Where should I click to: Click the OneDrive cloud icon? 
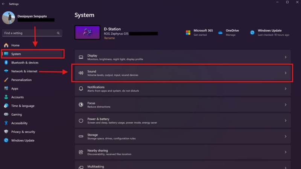point(220,33)
